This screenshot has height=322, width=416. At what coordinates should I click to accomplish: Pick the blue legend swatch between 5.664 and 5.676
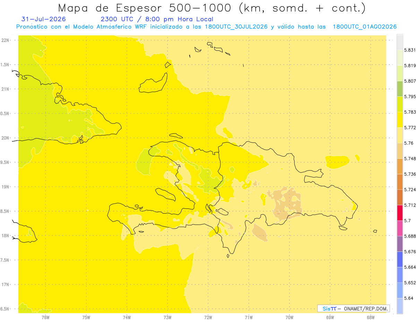pos(400,259)
